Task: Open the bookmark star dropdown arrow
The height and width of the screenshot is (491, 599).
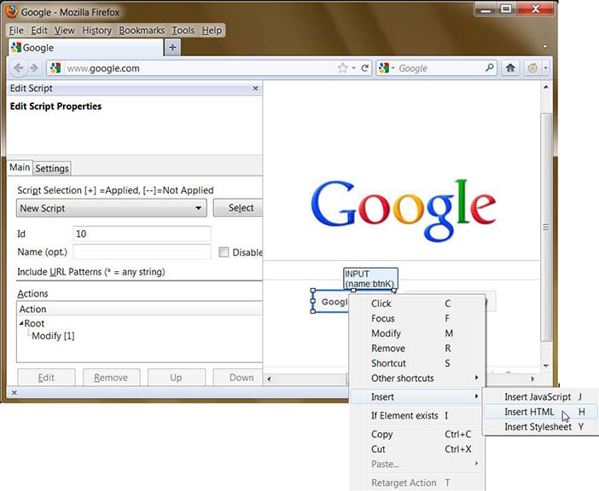Action: coord(353,68)
